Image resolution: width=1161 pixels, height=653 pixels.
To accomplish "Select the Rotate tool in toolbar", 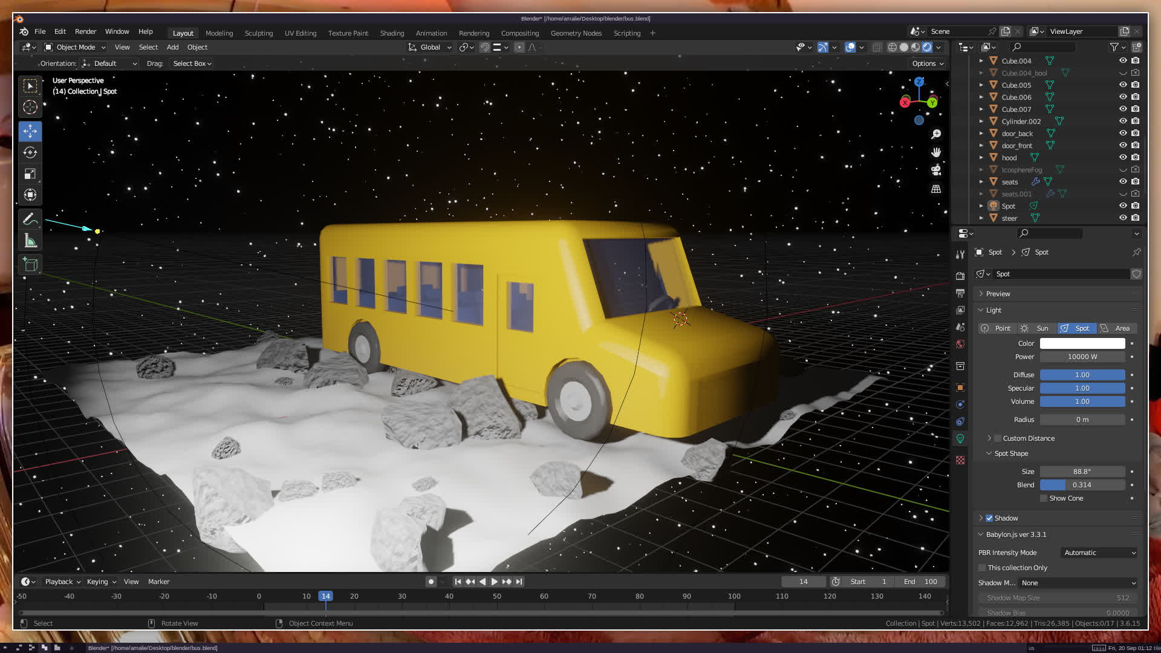I will [x=30, y=152].
